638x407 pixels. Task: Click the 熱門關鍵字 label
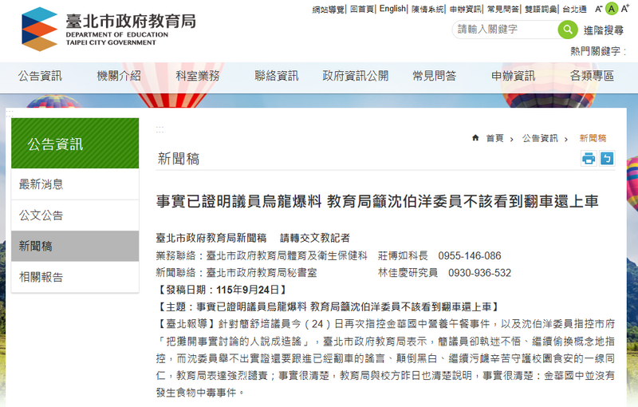(x=597, y=51)
